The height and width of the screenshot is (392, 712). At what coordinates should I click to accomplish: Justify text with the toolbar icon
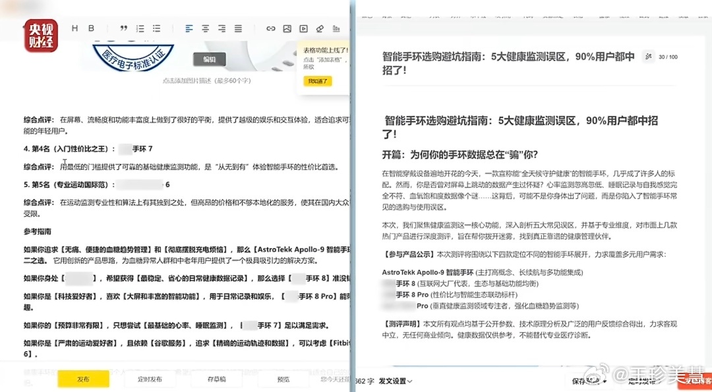point(238,28)
